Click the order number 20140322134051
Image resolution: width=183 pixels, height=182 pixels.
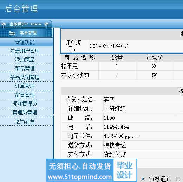click(x=109, y=46)
